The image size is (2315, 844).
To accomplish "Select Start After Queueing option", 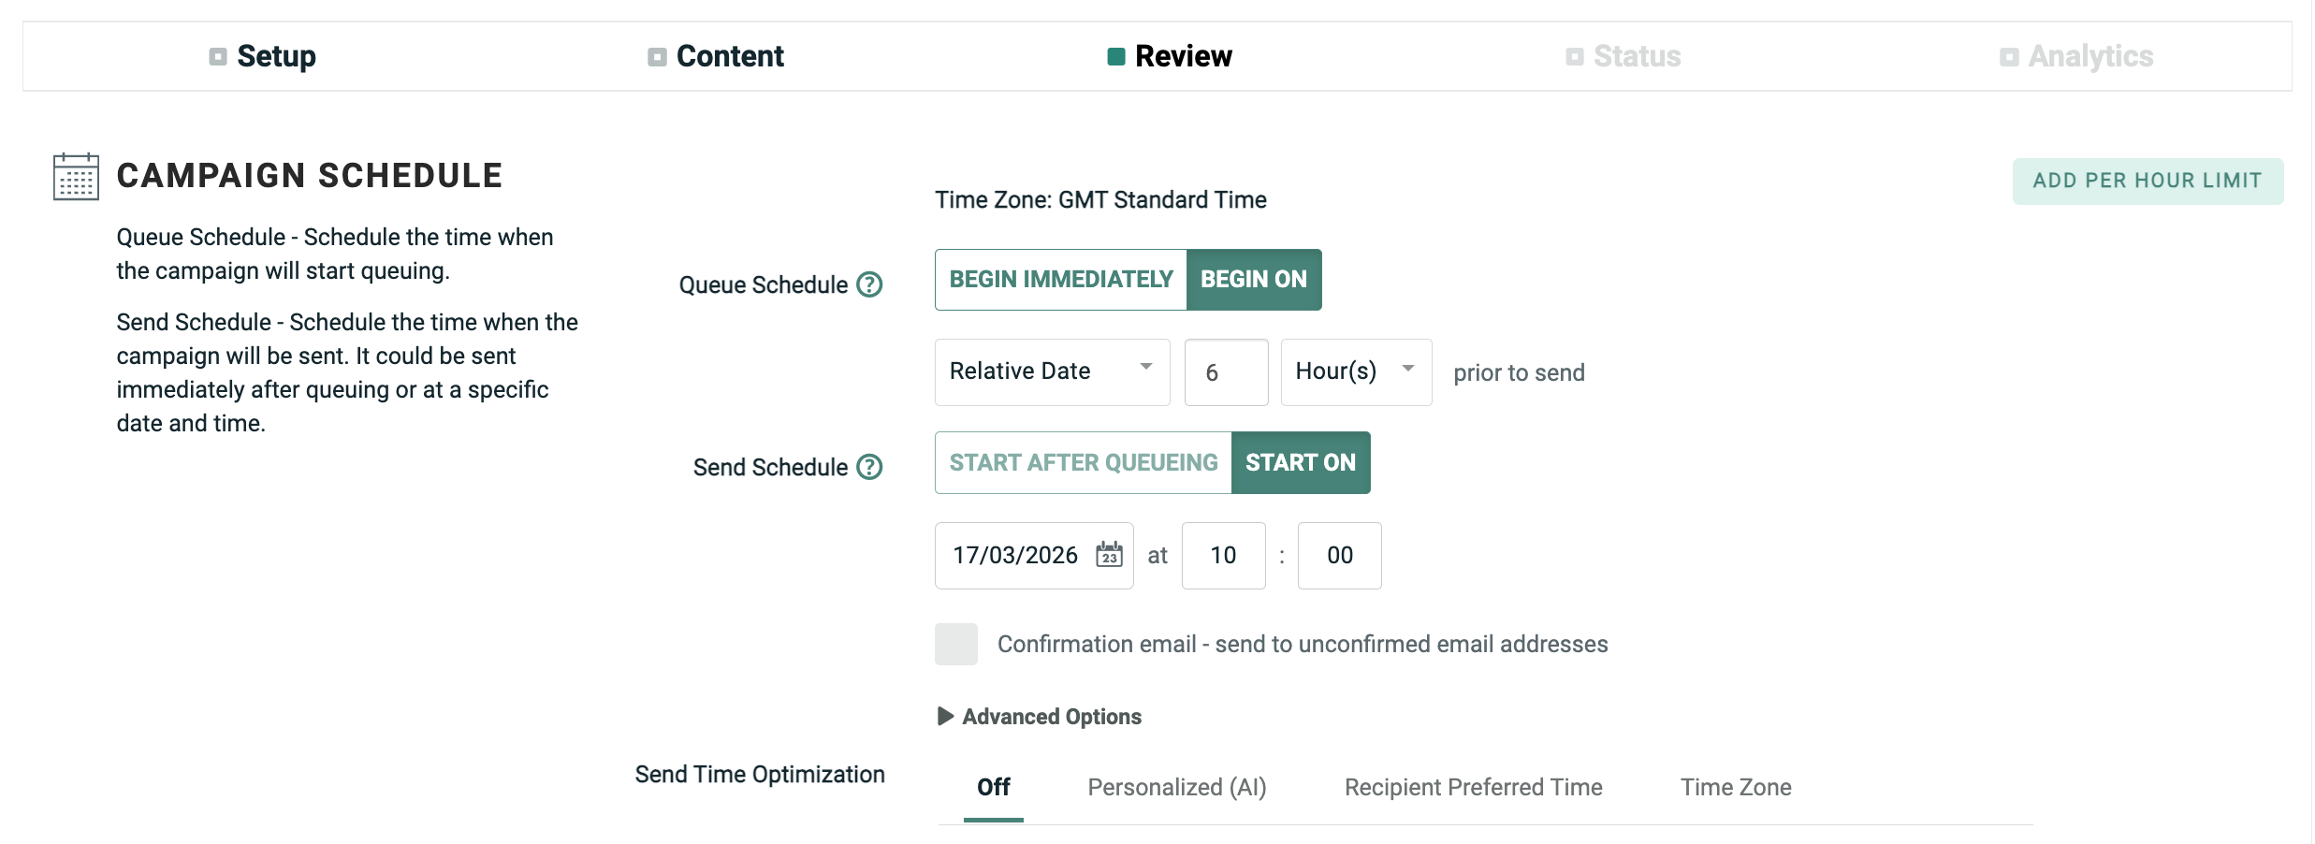I will [1083, 463].
